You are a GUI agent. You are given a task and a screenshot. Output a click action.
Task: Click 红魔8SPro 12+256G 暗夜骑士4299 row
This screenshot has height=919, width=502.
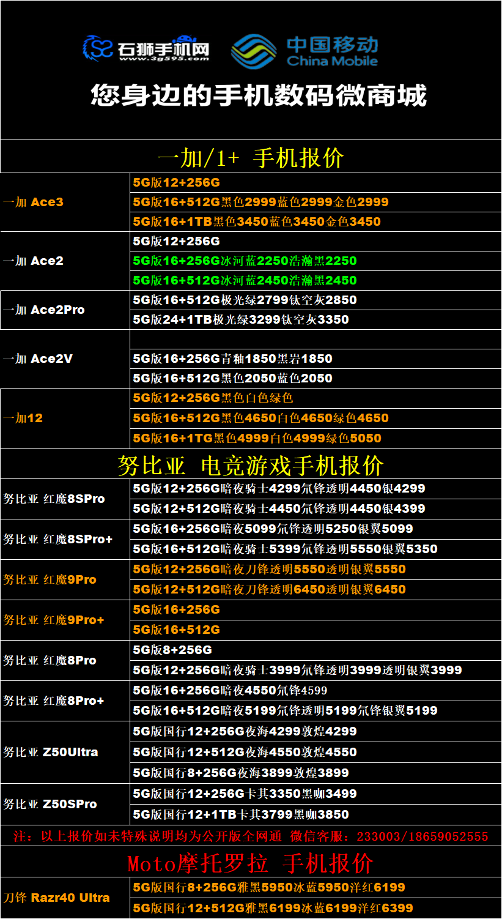(316, 489)
